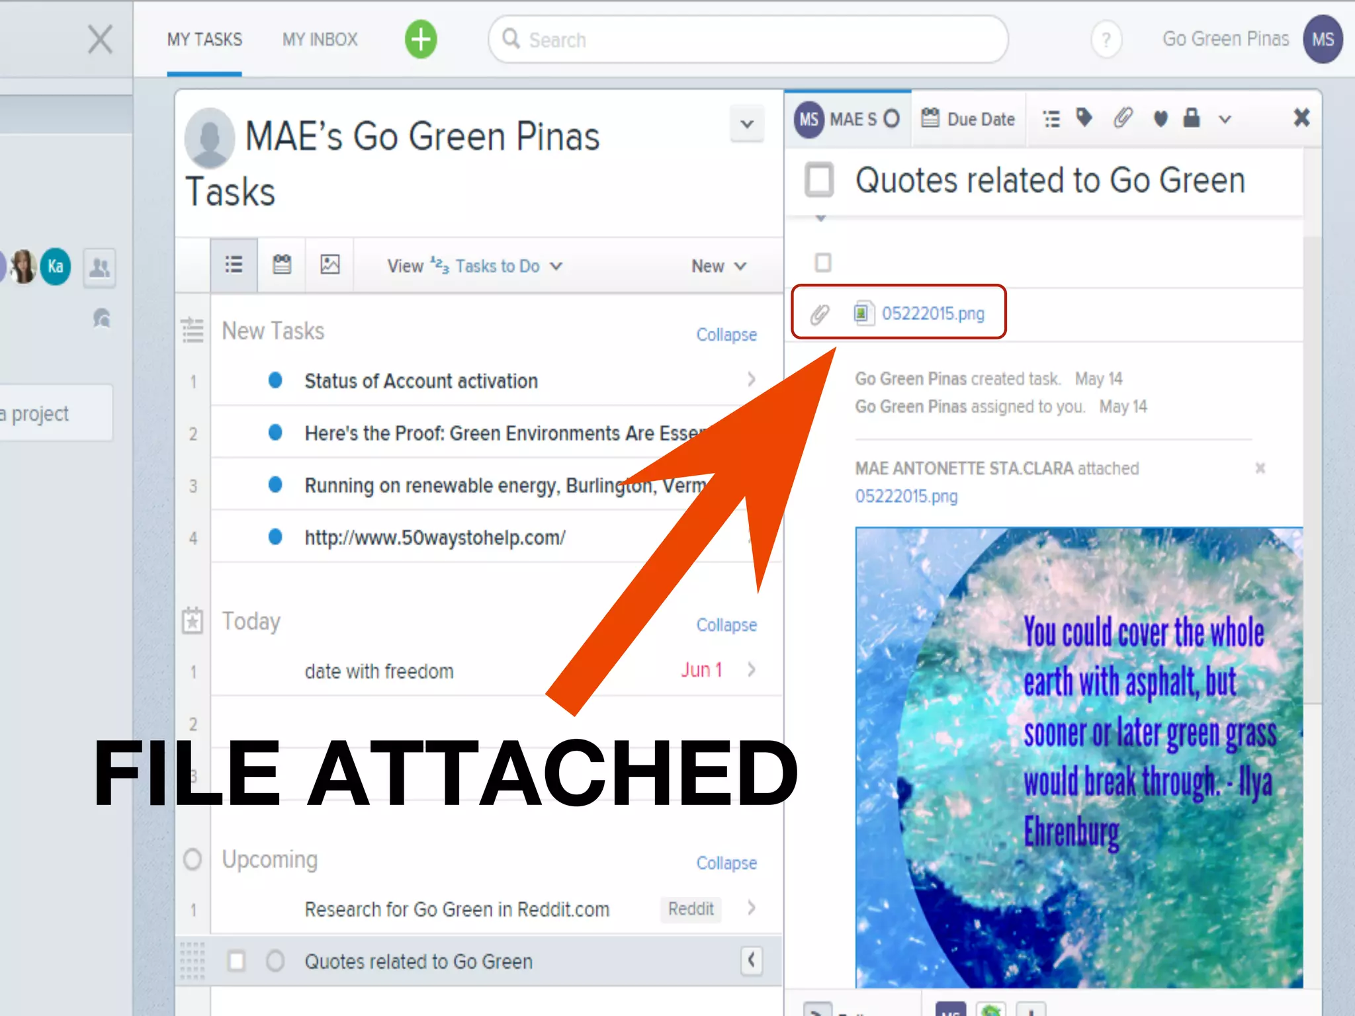Open the New dropdown in the task list
This screenshot has width=1355, height=1016.
pos(719,266)
